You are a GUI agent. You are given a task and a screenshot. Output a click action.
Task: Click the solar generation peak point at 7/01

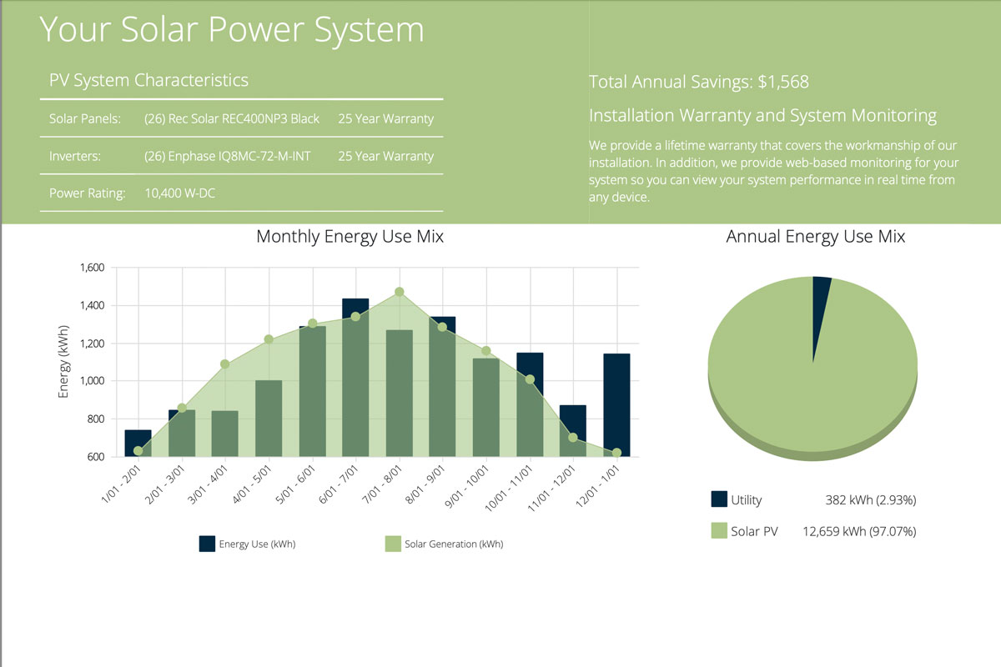(x=399, y=291)
